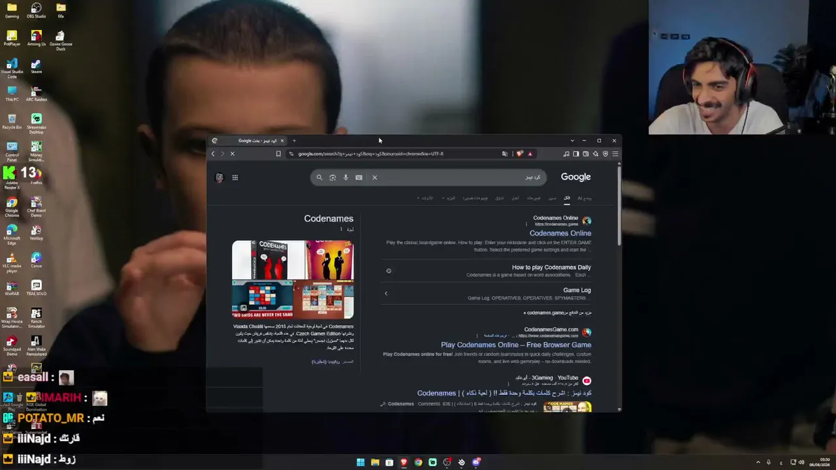Image resolution: width=836 pixels, height=470 pixels.
Task: Open Steam desktop shortcut
Action: (36, 66)
